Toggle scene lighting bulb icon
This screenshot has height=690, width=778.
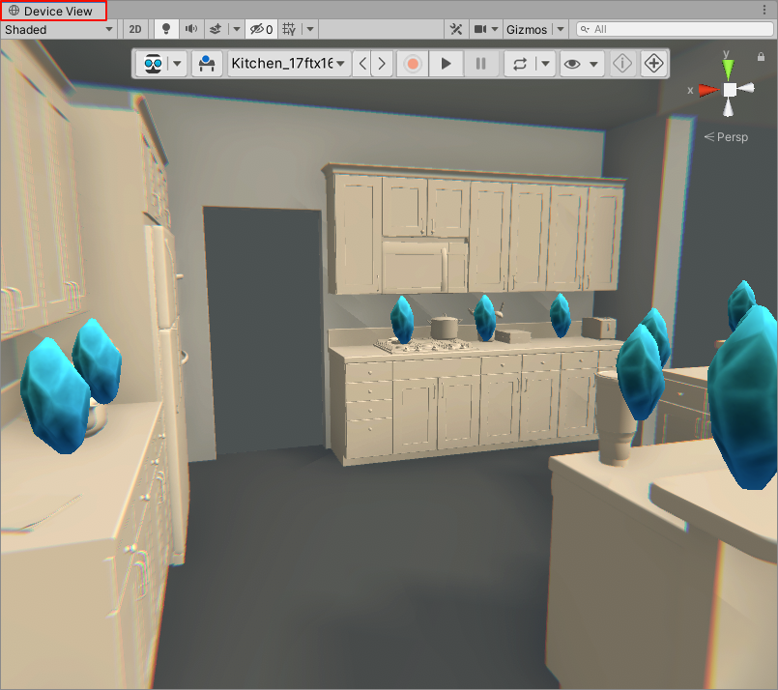click(x=165, y=30)
